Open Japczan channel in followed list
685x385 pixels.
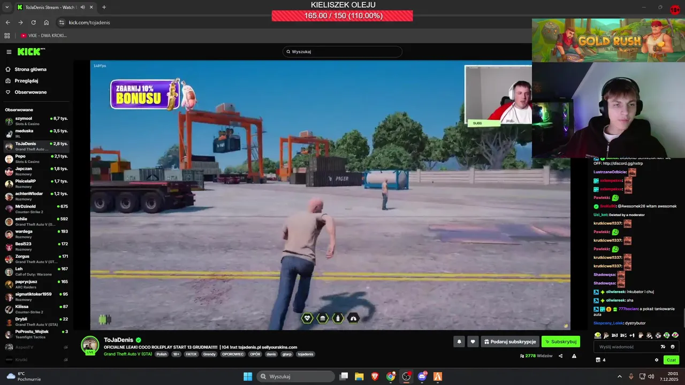36,171
